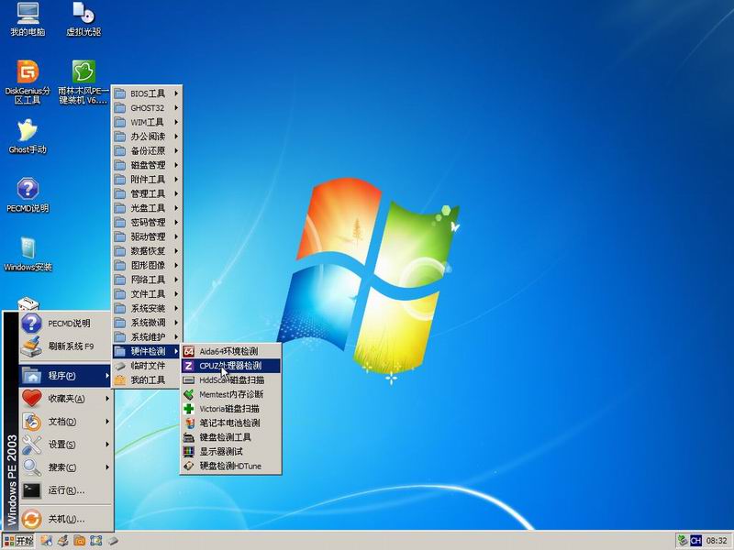The width and height of the screenshot is (734, 550).
Task: Launch 键盘检测工具 from the submenu
Action: [x=231, y=437]
